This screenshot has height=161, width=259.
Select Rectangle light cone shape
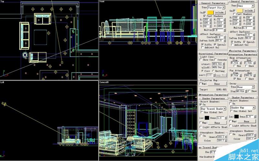pyautogui.click(x=213, y=71)
